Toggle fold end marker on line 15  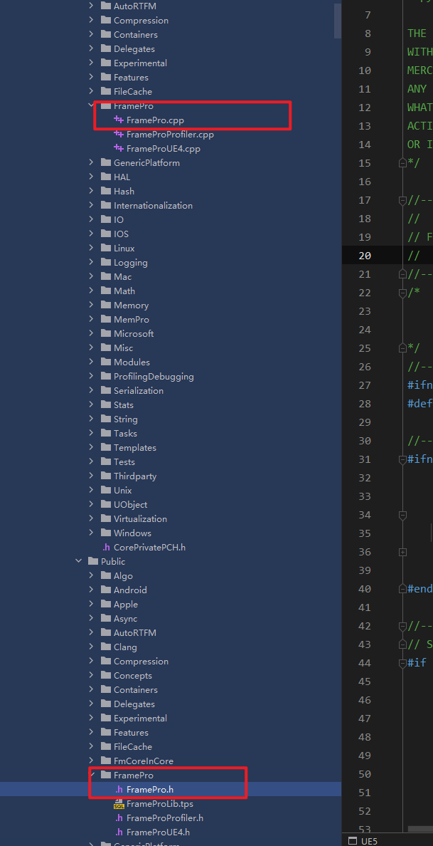pyautogui.click(x=402, y=163)
